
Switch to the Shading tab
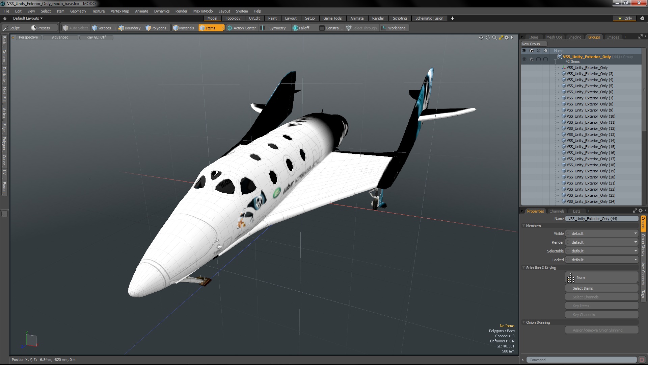click(x=574, y=37)
